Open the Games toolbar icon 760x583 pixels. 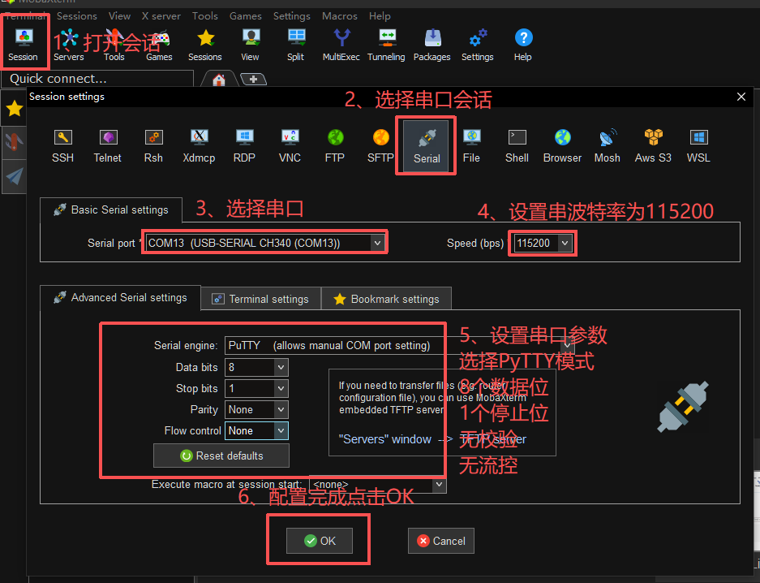[x=159, y=45]
